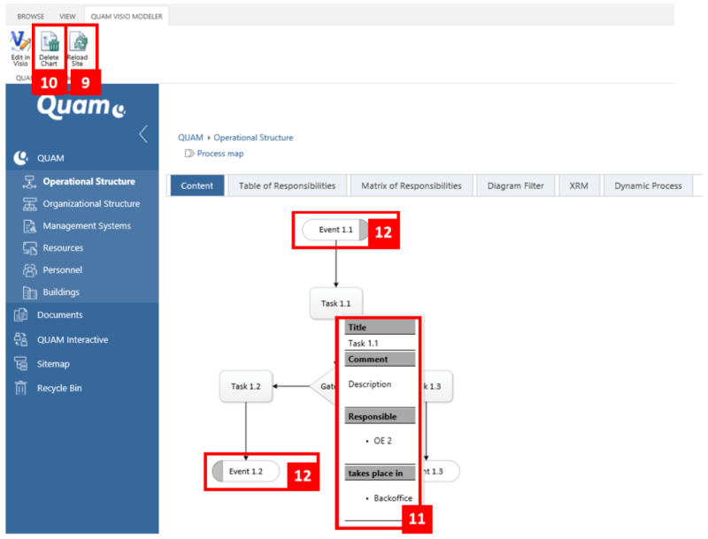Click the Task 1.2 shape in diagram
Image resolution: width=708 pixels, height=539 pixels.
click(x=245, y=385)
